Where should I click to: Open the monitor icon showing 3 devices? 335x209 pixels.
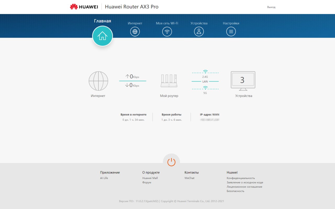(x=243, y=81)
